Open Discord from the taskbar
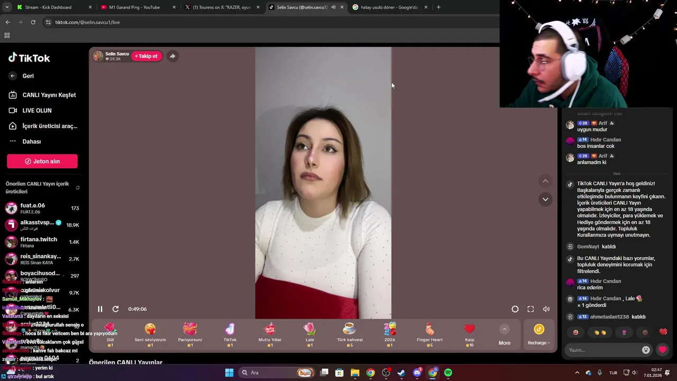Image resolution: width=677 pixels, height=381 pixels. 417,373
